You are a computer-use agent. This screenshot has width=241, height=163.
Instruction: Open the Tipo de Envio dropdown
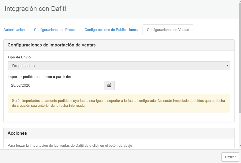coord(119,66)
